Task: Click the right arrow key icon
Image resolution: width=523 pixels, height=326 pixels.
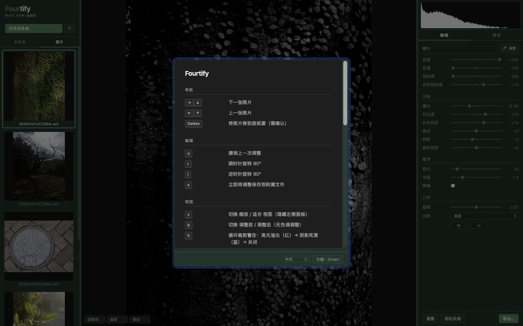Action: [189, 103]
